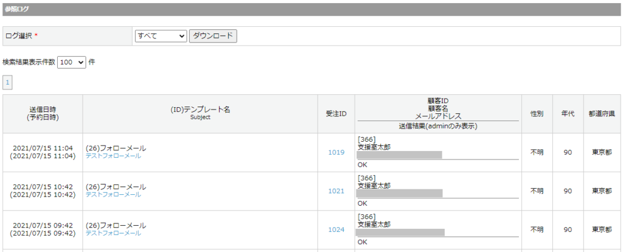The width and height of the screenshot is (623, 252).
Task: Click 不明 gender cell in order 1019 row
Action: coord(537,152)
